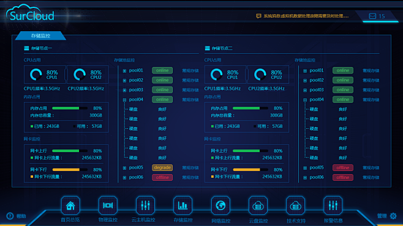Click the offline badge of node-two pool06

(x=343, y=177)
